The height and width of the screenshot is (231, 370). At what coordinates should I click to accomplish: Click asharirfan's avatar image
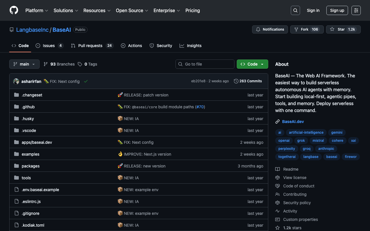click(x=16, y=81)
